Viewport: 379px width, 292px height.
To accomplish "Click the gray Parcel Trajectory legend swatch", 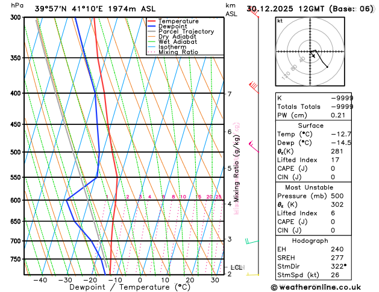I will 152,32.
